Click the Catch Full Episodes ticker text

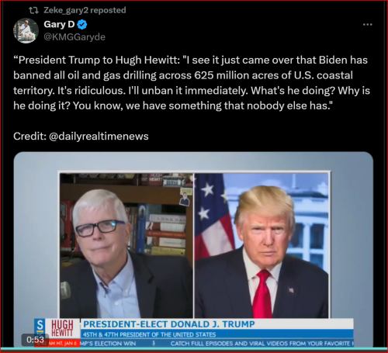pyautogui.click(x=262, y=344)
